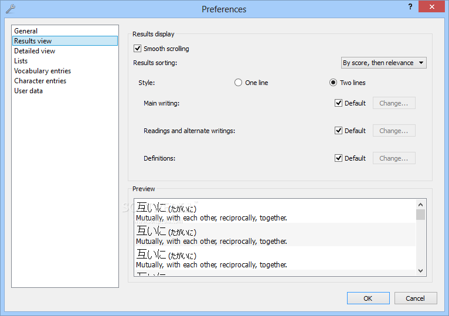Open the Lists settings
This screenshot has width=449, height=316.
tap(65, 61)
